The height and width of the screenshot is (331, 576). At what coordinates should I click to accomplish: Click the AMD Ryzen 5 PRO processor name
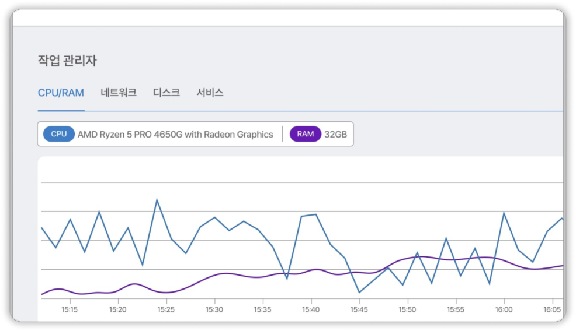click(175, 135)
